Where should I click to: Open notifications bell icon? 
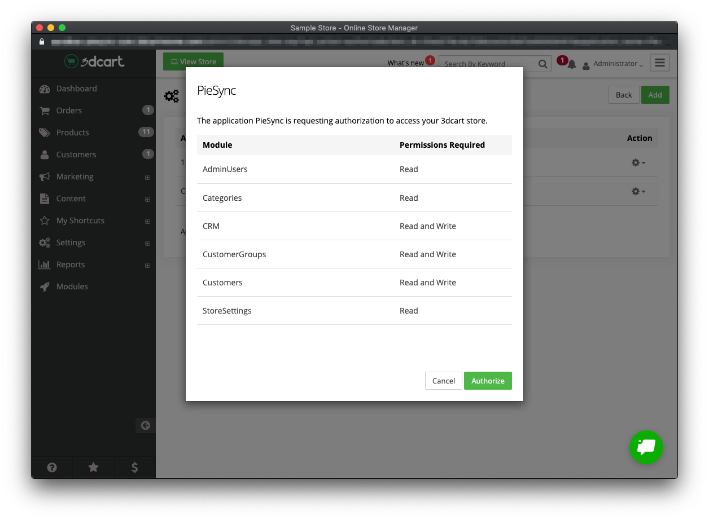(x=571, y=64)
